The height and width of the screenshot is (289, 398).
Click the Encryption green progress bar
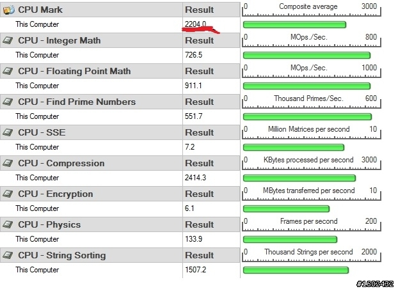point(286,209)
